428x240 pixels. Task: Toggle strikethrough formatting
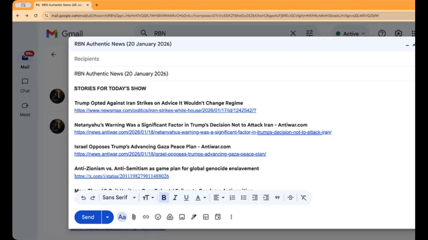click(290, 198)
